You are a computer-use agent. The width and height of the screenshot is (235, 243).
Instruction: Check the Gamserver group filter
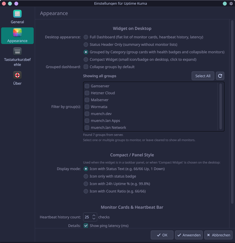click(87, 86)
